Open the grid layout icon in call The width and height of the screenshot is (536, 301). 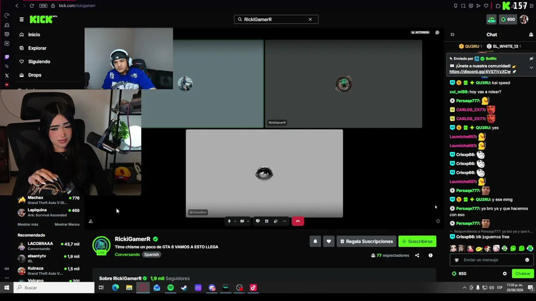coord(266,221)
